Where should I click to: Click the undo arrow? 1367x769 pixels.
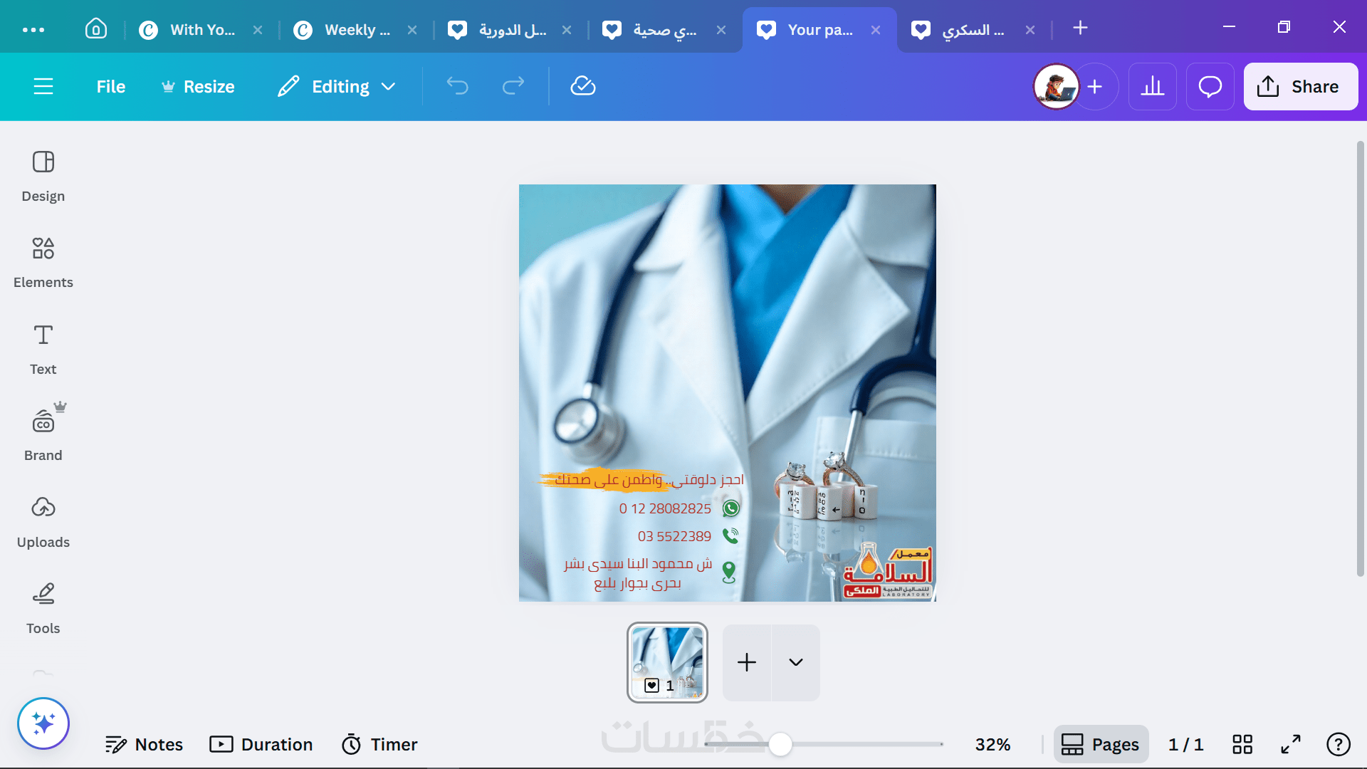(x=457, y=86)
